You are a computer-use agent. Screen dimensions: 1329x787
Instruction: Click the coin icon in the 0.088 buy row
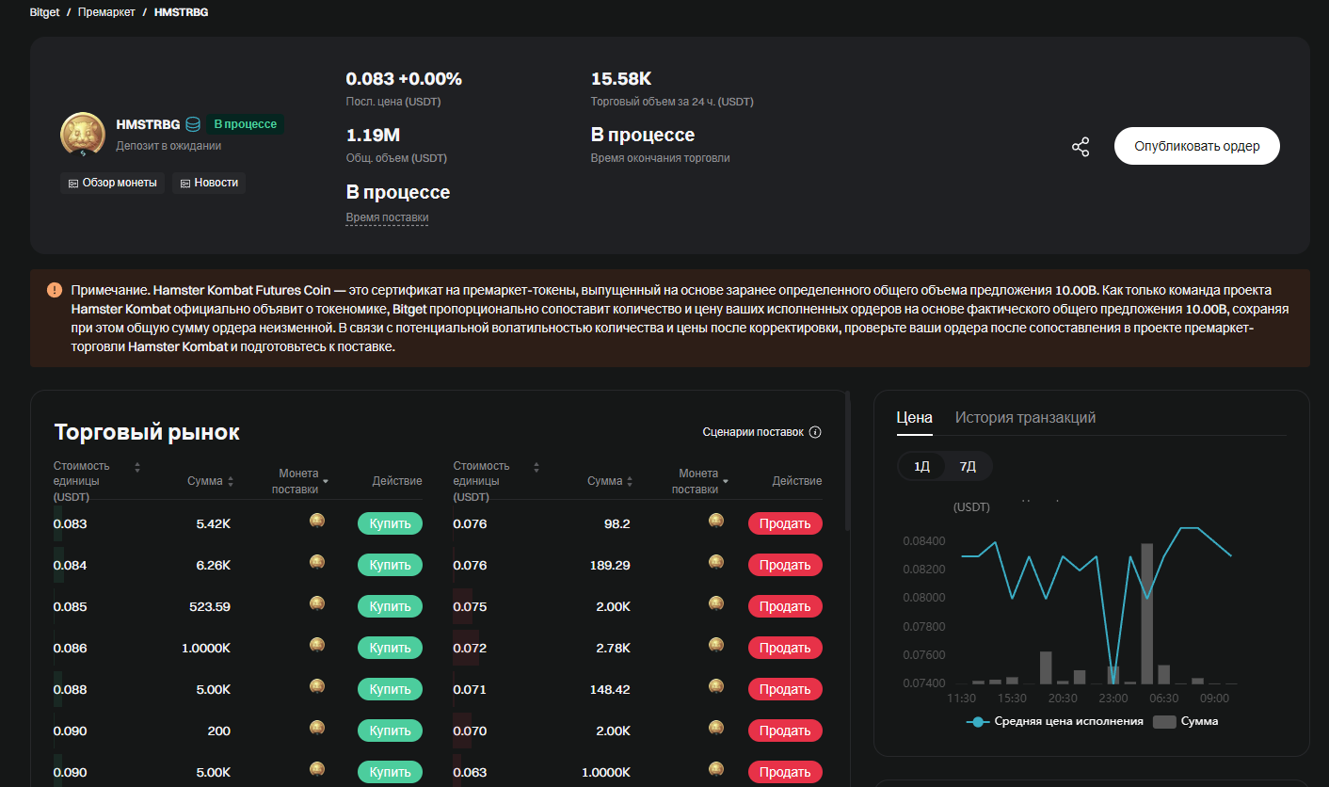(x=317, y=686)
